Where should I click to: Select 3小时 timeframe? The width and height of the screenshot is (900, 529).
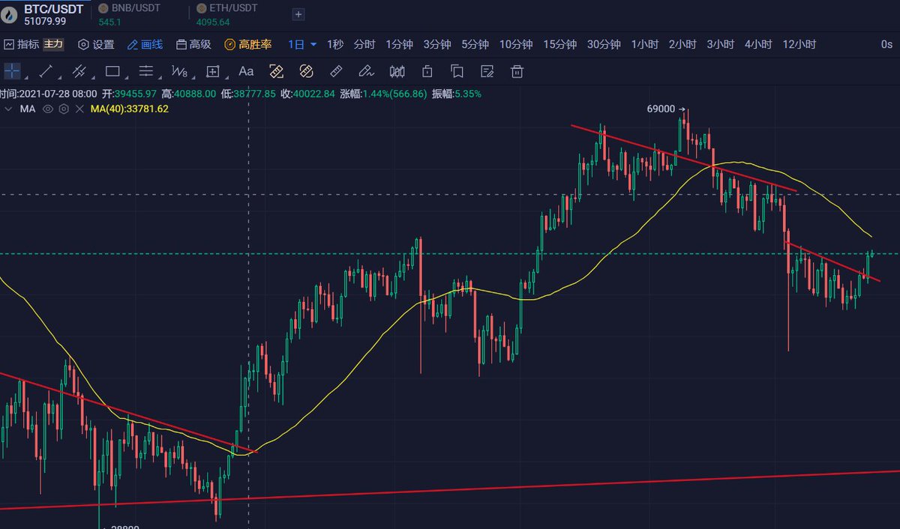(720, 44)
